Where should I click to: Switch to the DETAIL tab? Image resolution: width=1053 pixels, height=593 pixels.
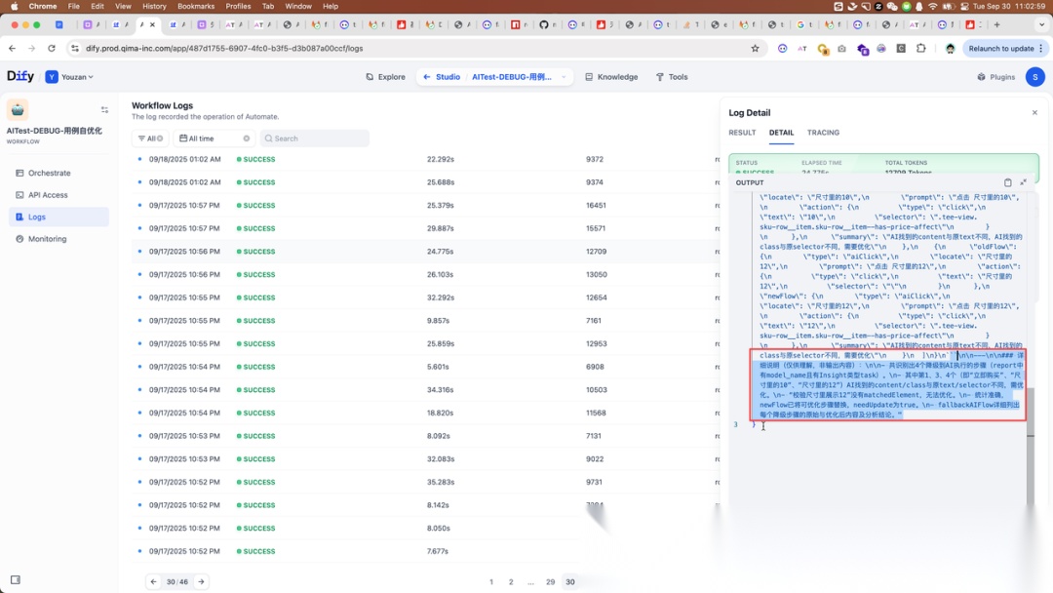[781, 133]
